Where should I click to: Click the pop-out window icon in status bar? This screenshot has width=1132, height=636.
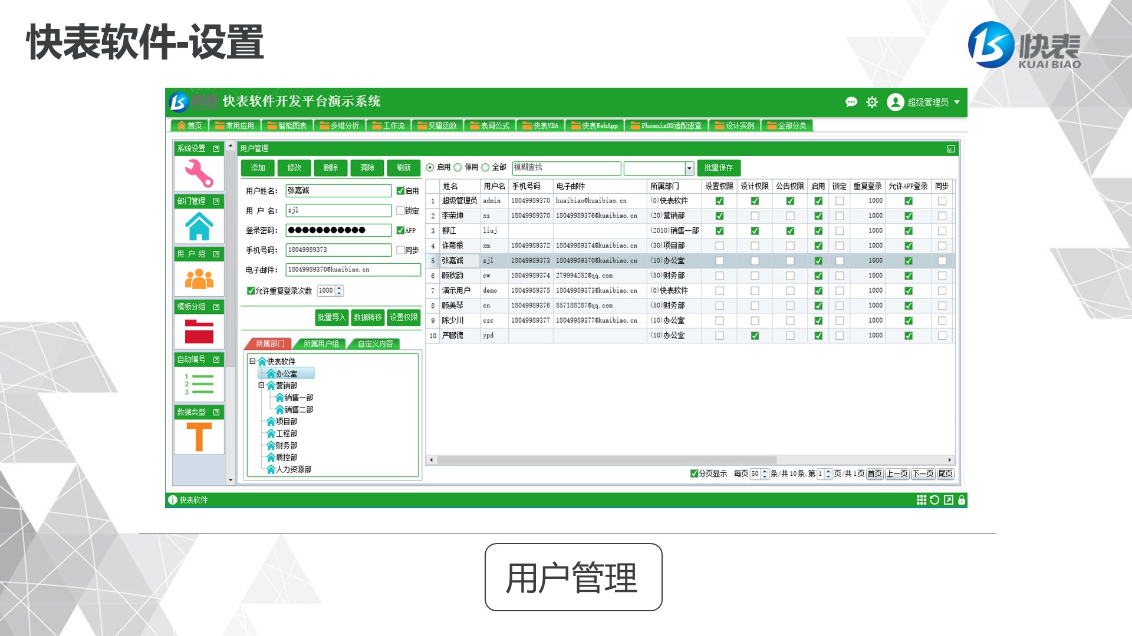[x=948, y=500]
